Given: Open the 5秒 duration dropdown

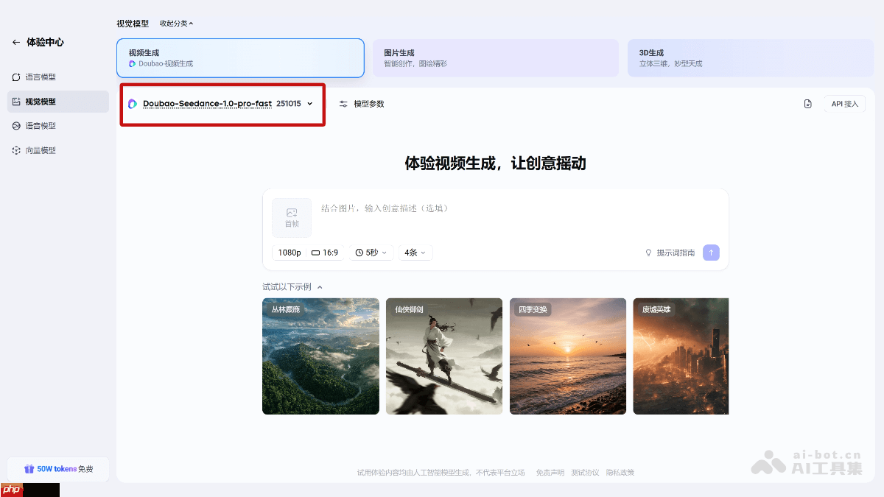Looking at the screenshot, I should point(371,252).
